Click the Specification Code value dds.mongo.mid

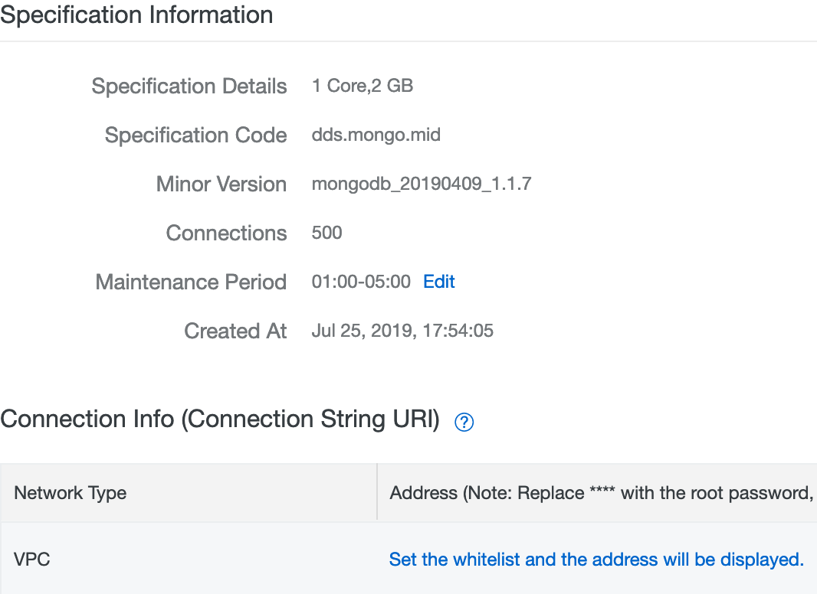pyautogui.click(x=376, y=135)
